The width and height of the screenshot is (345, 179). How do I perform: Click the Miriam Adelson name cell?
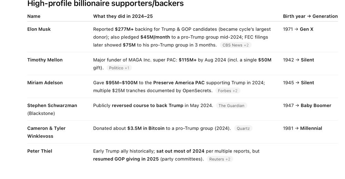[45, 83]
